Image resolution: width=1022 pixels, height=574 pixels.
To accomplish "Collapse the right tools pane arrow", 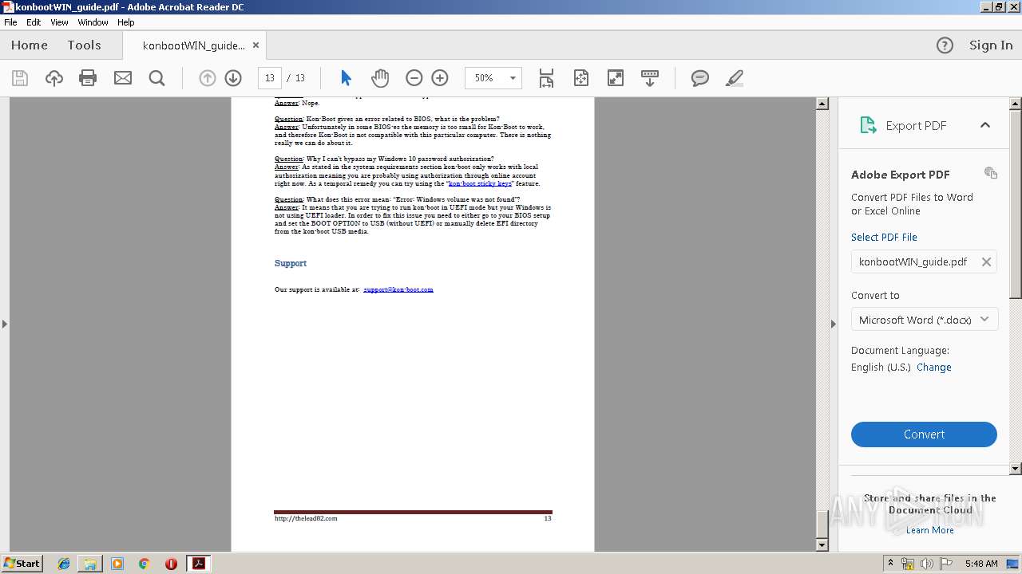I will click(834, 324).
